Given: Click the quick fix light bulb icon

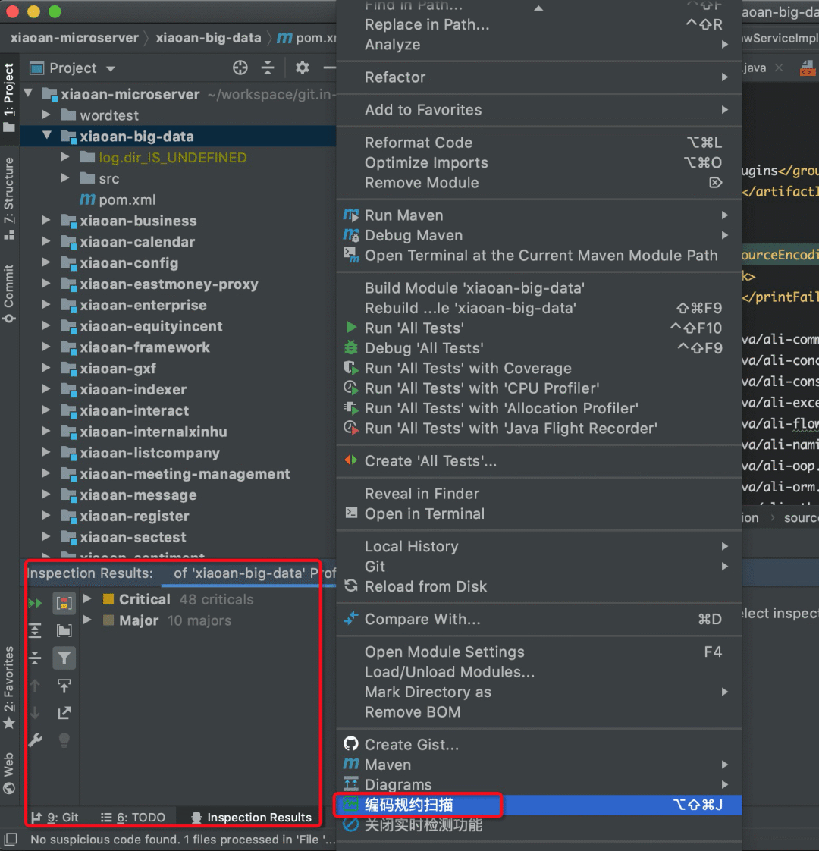Looking at the screenshot, I should (x=64, y=740).
